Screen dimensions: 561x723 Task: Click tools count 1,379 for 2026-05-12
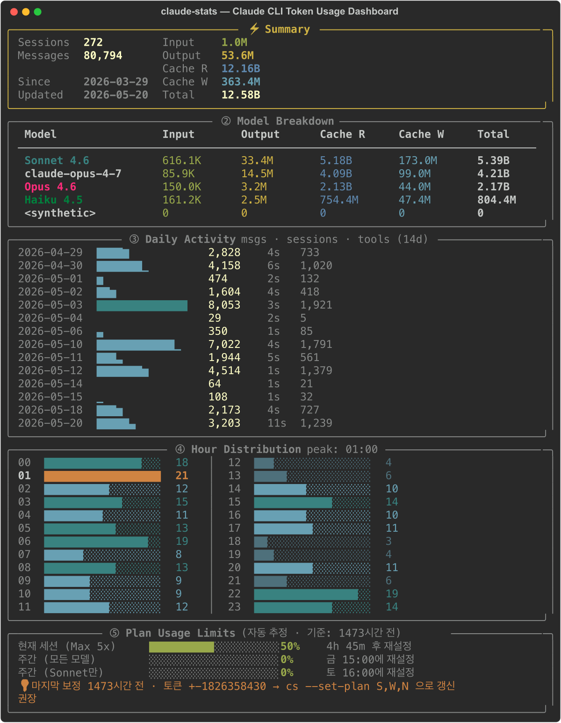(x=316, y=370)
